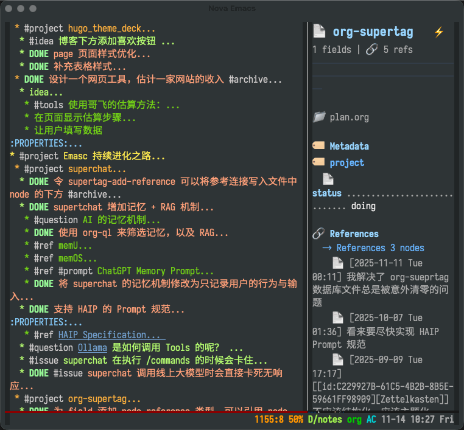The width and height of the screenshot is (464, 430).
Task: Click document icon of 2025-09-09 reference
Action: (x=337, y=359)
